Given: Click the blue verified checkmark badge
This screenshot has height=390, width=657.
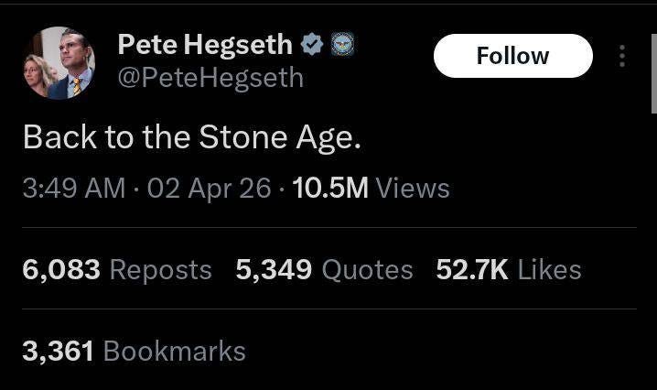Looking at the screenshot, I should tap(312, 44).
